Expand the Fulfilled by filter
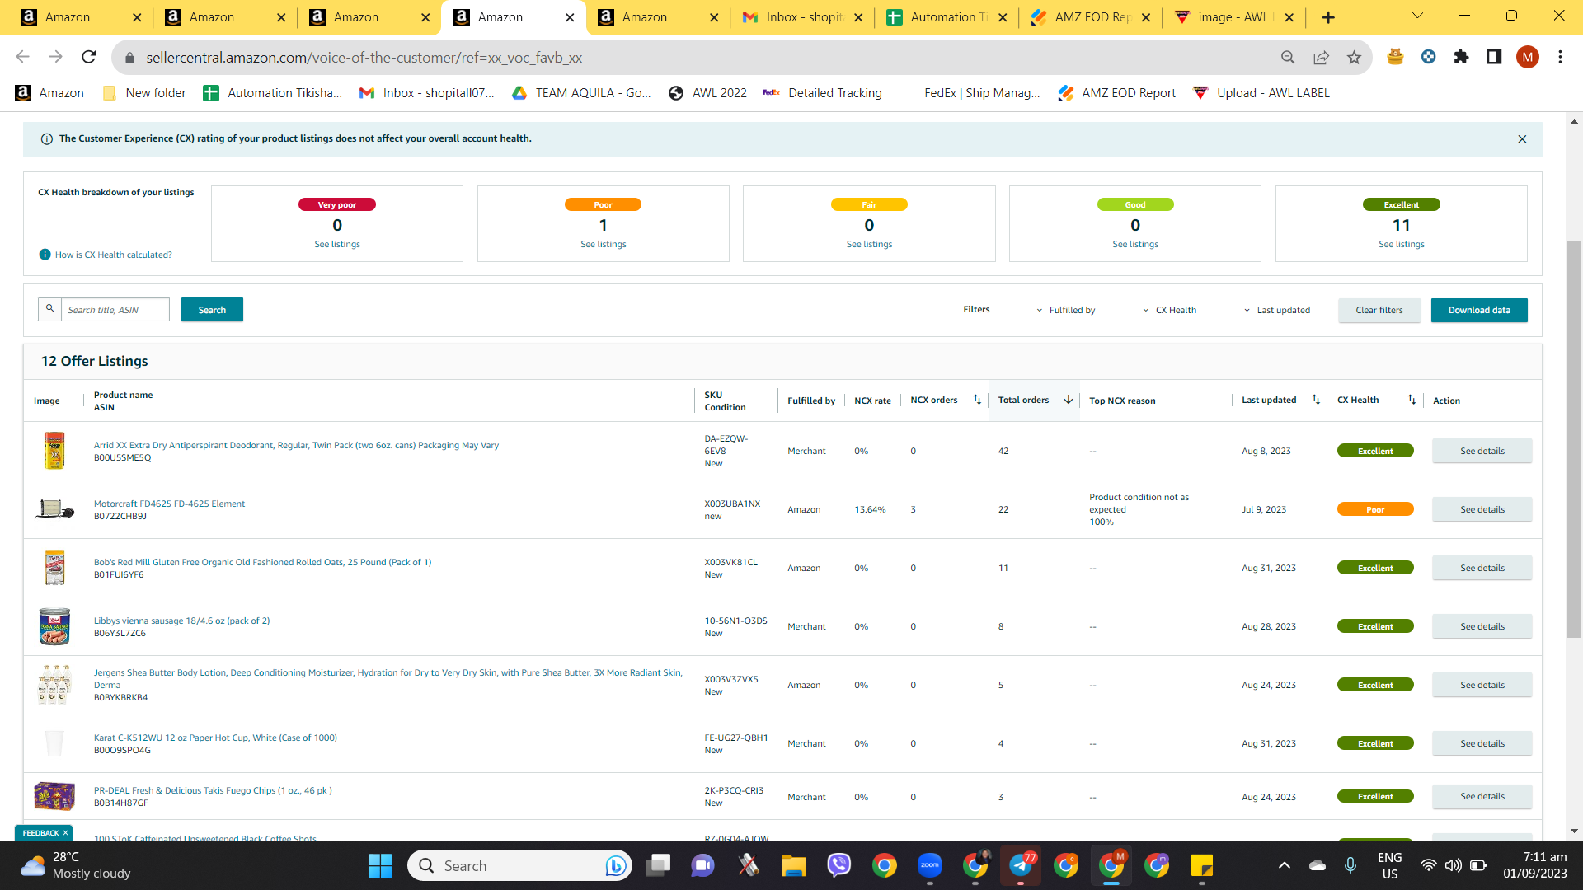Viewport: 1583px width, 890px height. 1065,310
